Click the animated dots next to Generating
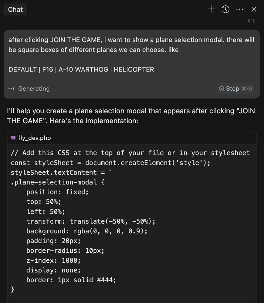Image resolution: width=264 pixels, height=303 pixels. (x=11, y=89)
